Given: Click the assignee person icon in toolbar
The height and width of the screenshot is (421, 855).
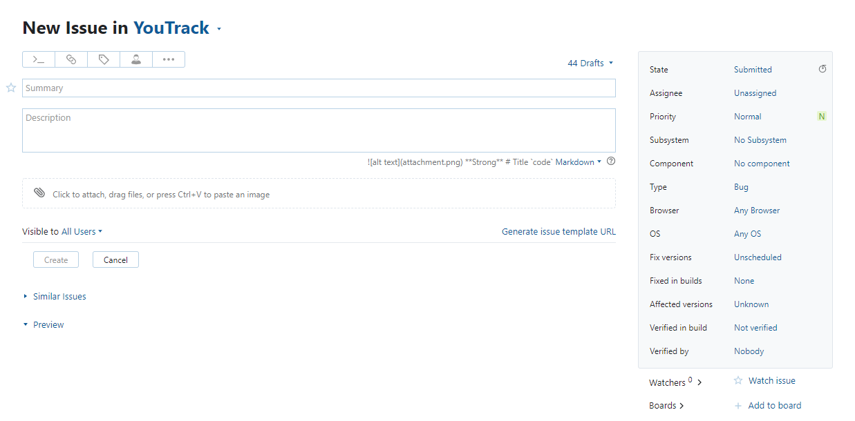Looking at the screenshot, I should coord(136,59).
